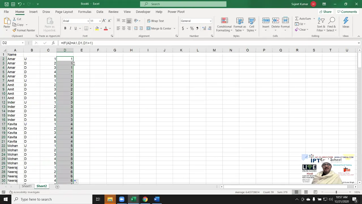The height and width of the screenshot is (204, 362).
Task: Click Accessibility: Investigate in status bar
Action: click(24, 192)
